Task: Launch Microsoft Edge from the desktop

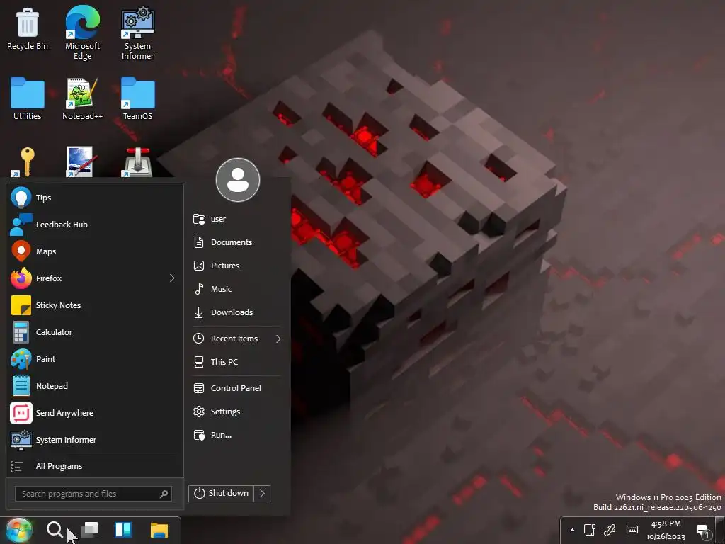Action: point(82,33)
